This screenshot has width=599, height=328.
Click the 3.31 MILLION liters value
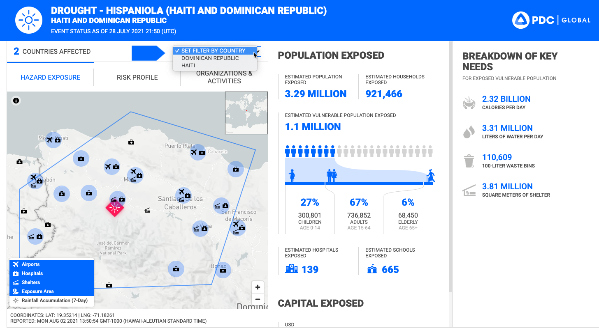(x=507, y=128)
